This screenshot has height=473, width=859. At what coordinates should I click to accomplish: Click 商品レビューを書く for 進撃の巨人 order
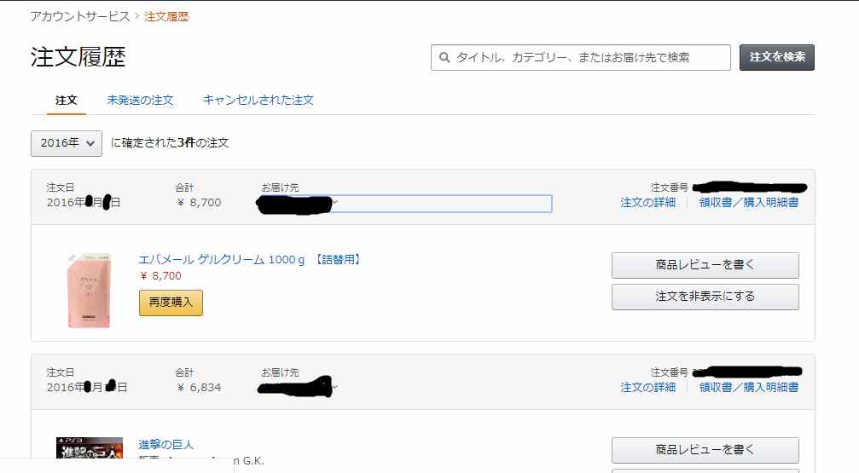pos(705,450)
